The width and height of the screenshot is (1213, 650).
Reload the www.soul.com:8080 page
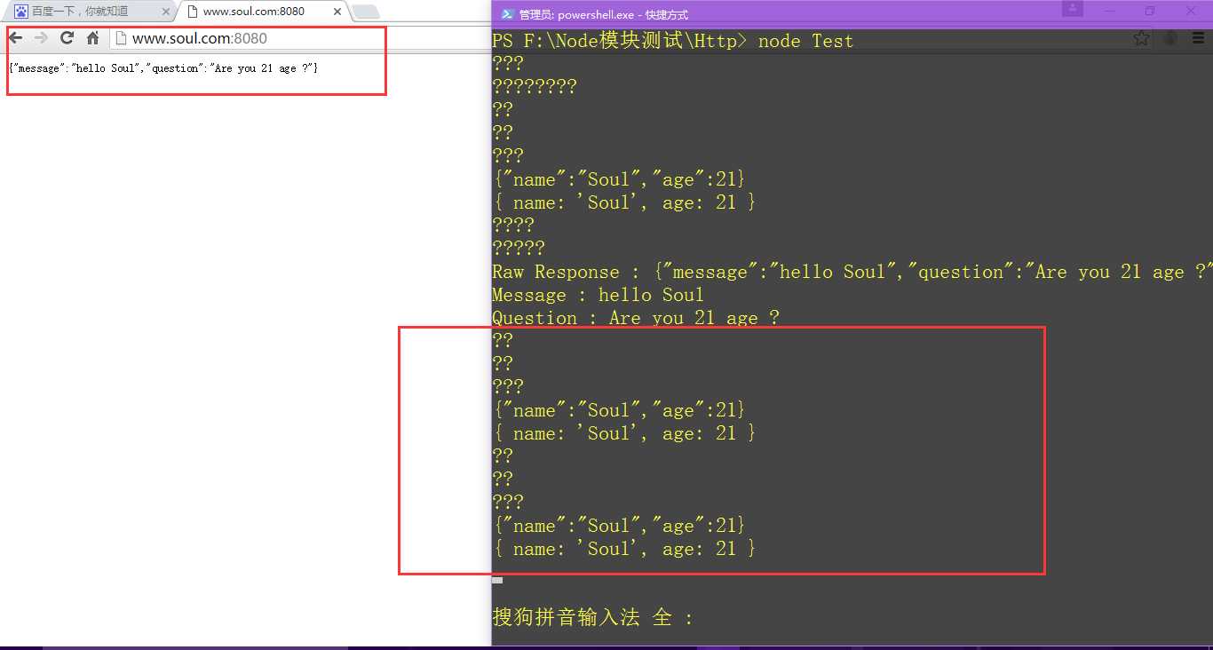[67, 38]
